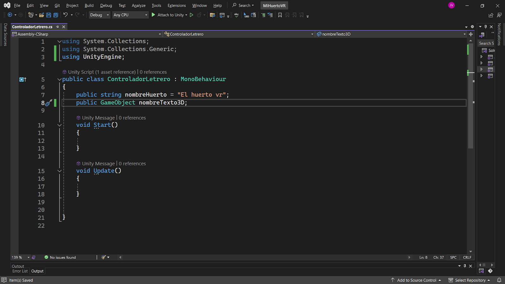Click the Undo arrow icon

65,15
